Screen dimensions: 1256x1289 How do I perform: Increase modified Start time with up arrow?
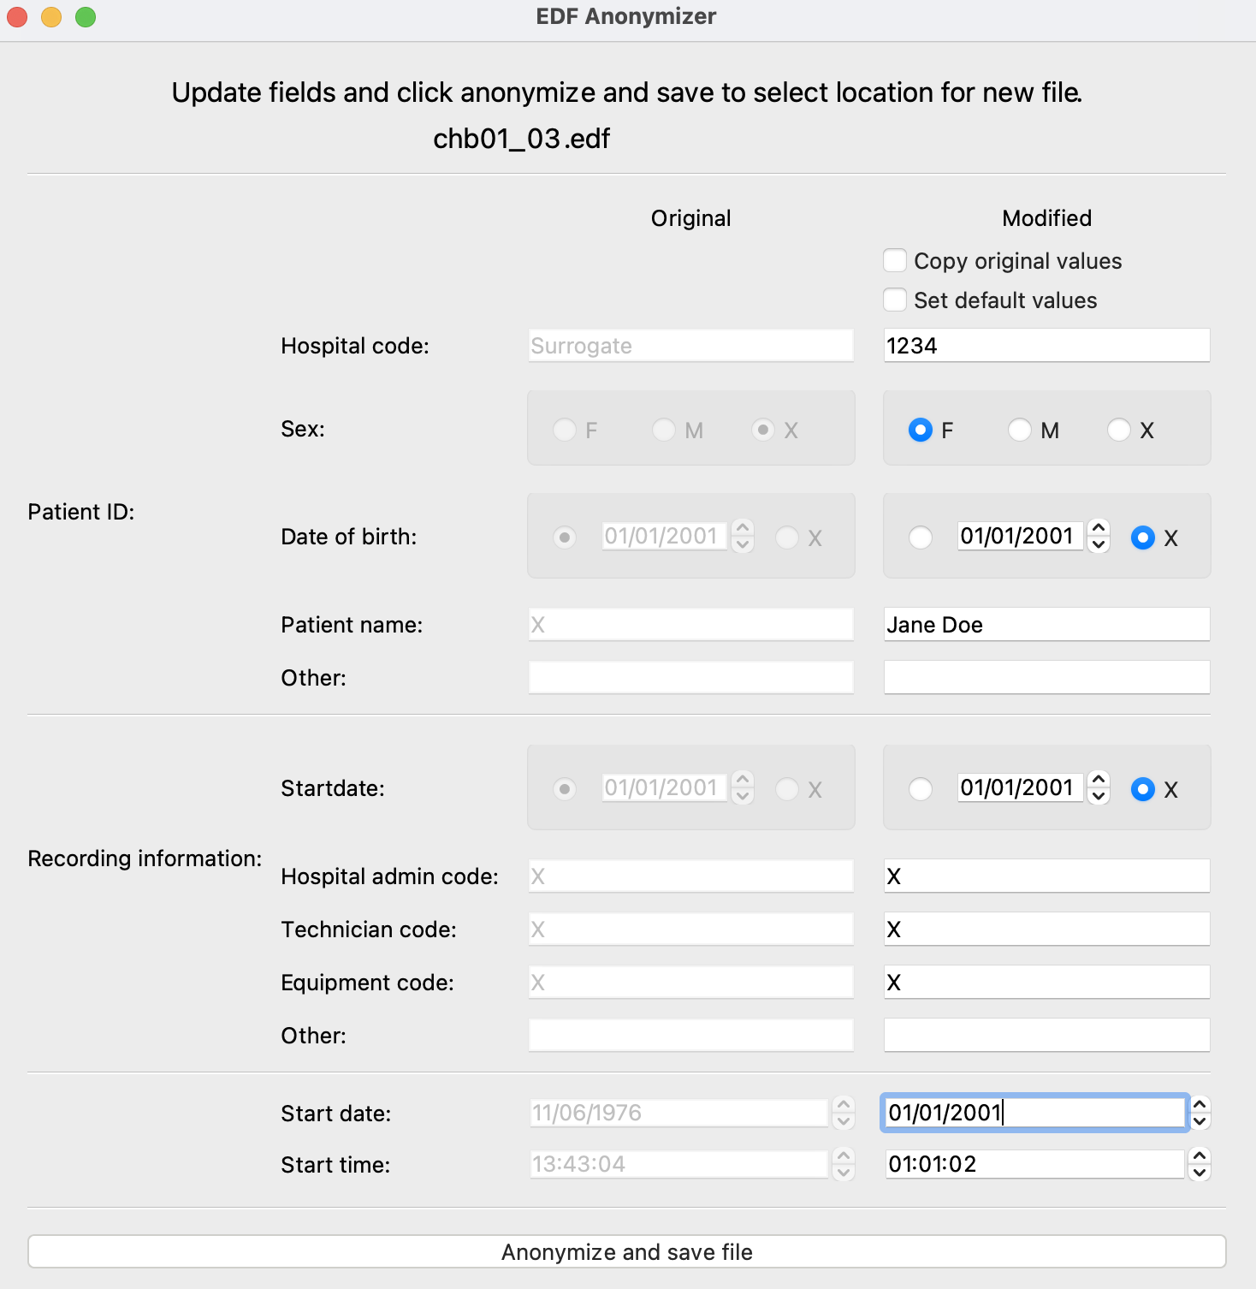pyautogui.click(x=1200, y=1156)
